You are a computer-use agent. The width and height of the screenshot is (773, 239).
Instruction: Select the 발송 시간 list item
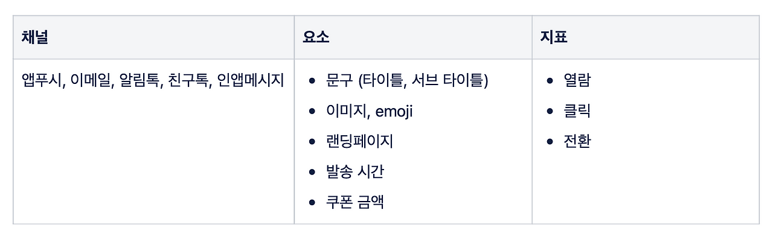click(x=355, y=171)
